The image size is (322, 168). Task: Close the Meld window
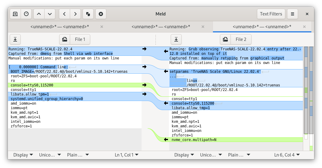pos(307,14)
